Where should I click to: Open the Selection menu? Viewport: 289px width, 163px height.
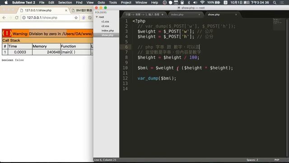pyautogui.click(x=65, y=2)
